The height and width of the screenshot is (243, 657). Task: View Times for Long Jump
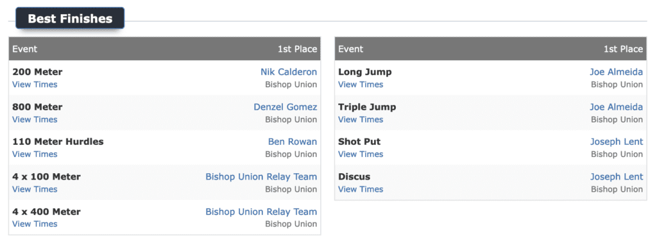click(361, 85)
